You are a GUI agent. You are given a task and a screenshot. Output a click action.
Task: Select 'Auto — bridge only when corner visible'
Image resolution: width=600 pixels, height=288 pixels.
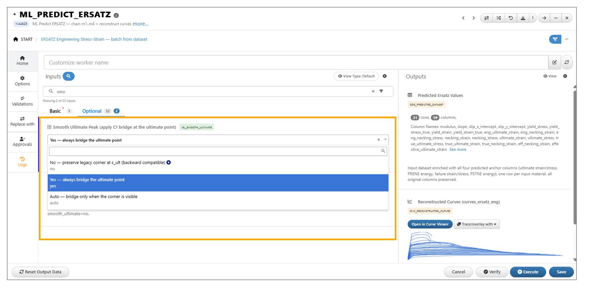(x=218, y=200)
